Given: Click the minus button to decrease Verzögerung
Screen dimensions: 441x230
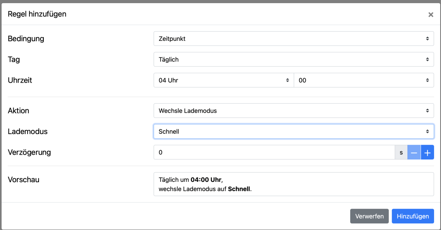Looking at the screenshot, I should (414, 152).
